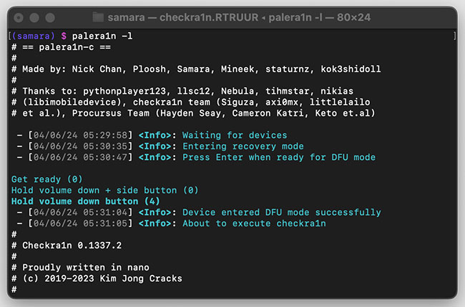Click the Entering recovery mode message
The width and height of the screenshot is (465, 307).
click(243, 146)
